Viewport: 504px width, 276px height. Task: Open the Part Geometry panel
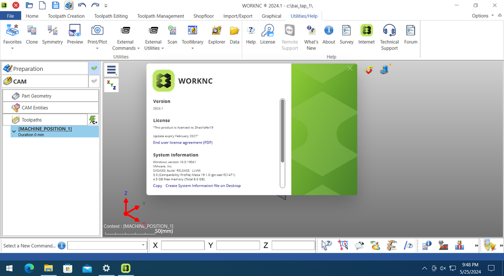click(x=51, y=96)
